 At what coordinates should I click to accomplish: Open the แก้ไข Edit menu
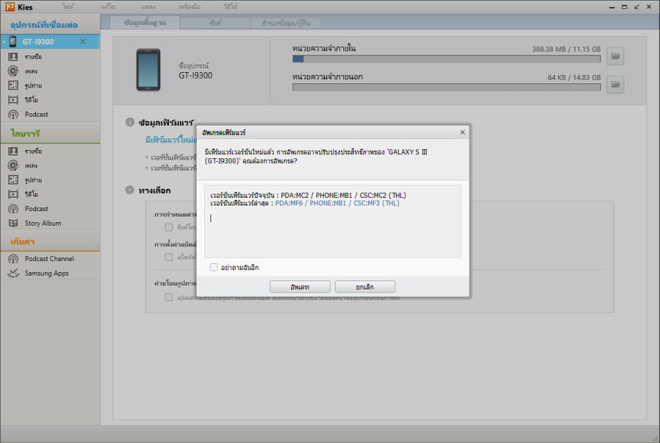pyautogui.click(x=108, y=7)
